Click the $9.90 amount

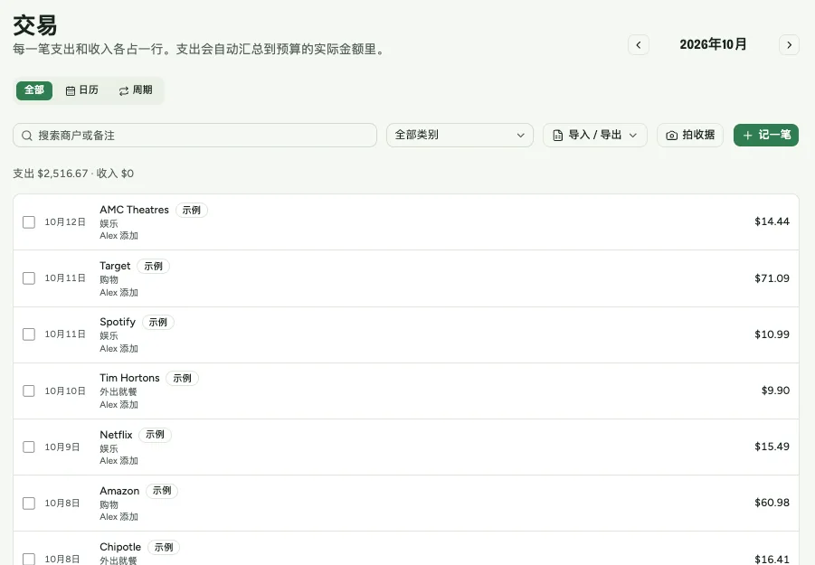pyautogui.click(x=775, y=391)
